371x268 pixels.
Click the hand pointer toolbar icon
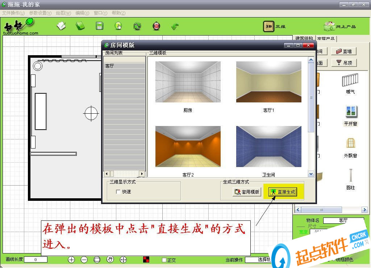point(118,26)
